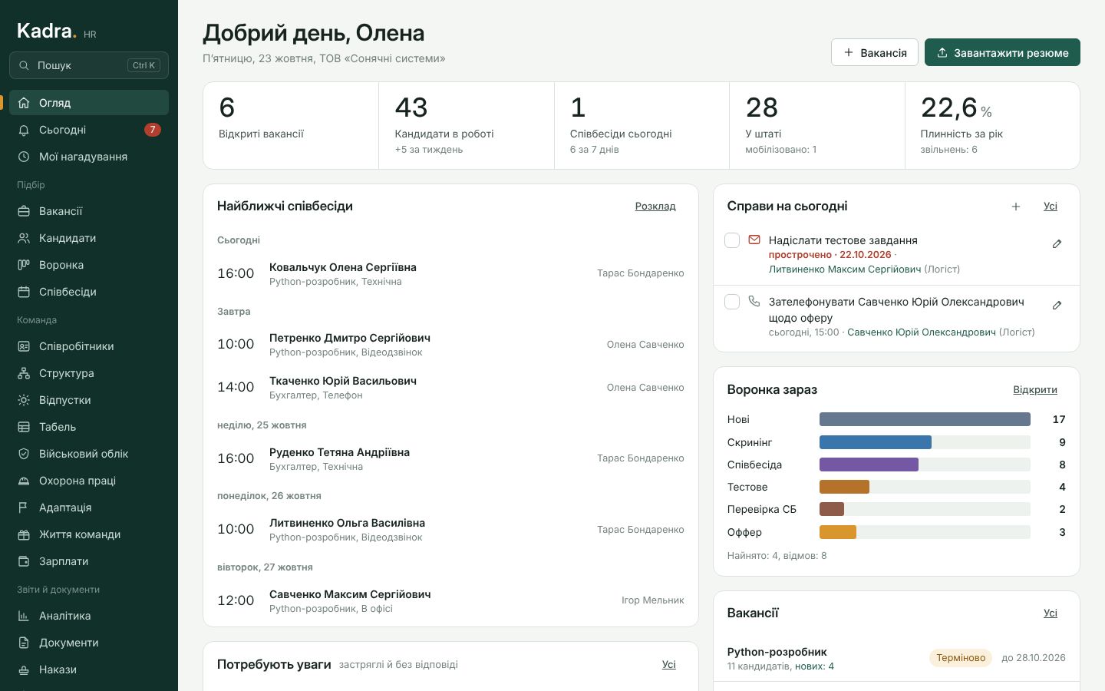Click the Пошук search field
The width and height of the screenshot is (1105, 691).
89,65
